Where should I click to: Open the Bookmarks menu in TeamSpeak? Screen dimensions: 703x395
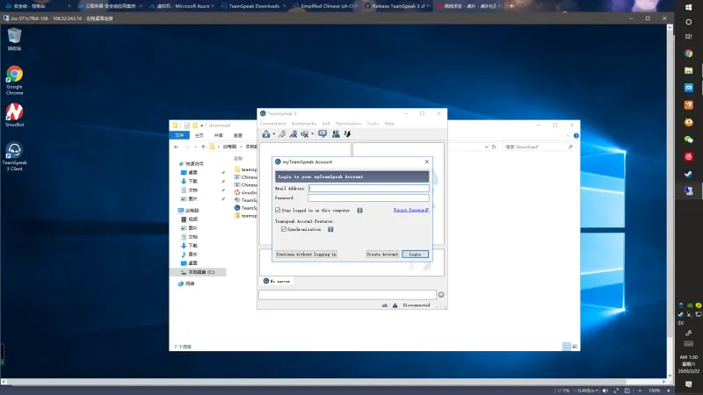[x=304, y=124]
